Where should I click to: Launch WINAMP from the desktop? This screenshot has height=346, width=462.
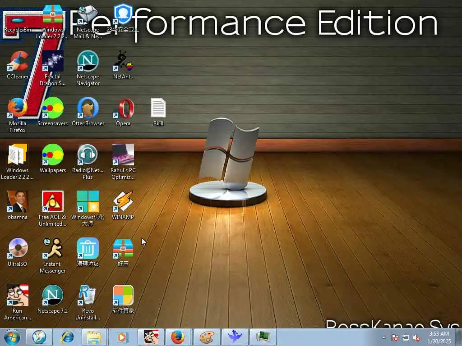(123, 205)
